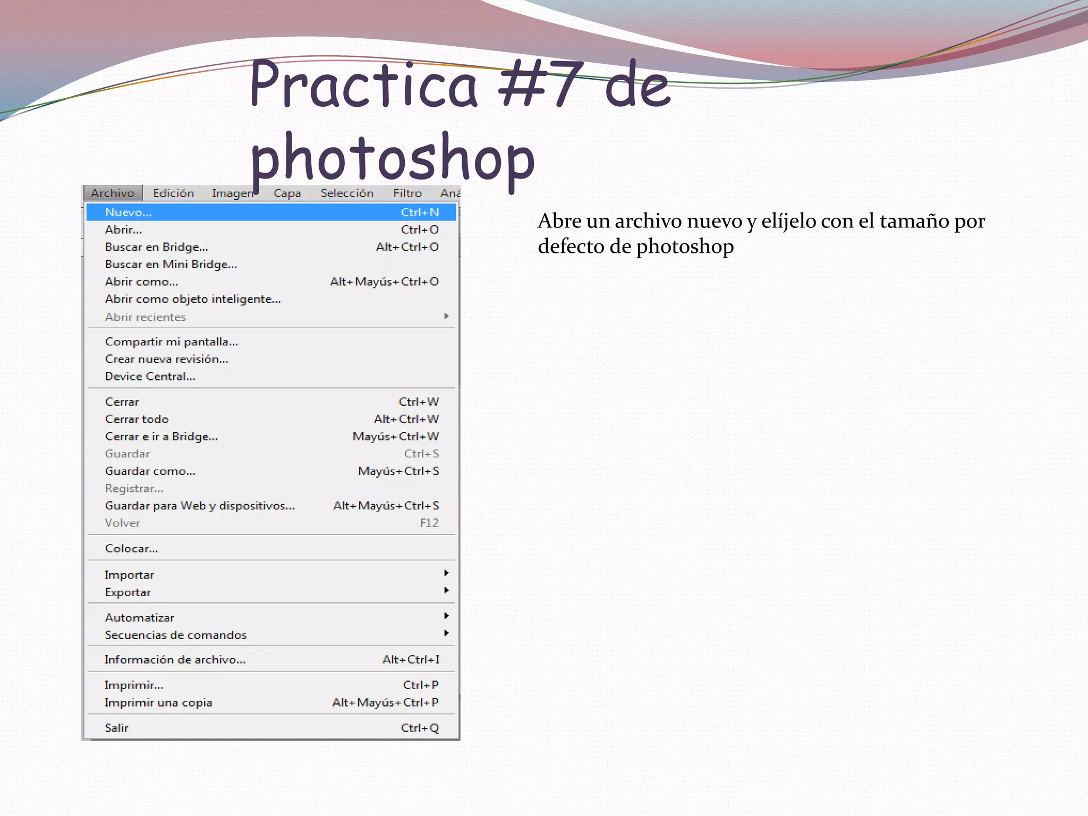The width and height of the screenshot is (1088, 816).
Task: Open the Capa menu
Action: 287,193
